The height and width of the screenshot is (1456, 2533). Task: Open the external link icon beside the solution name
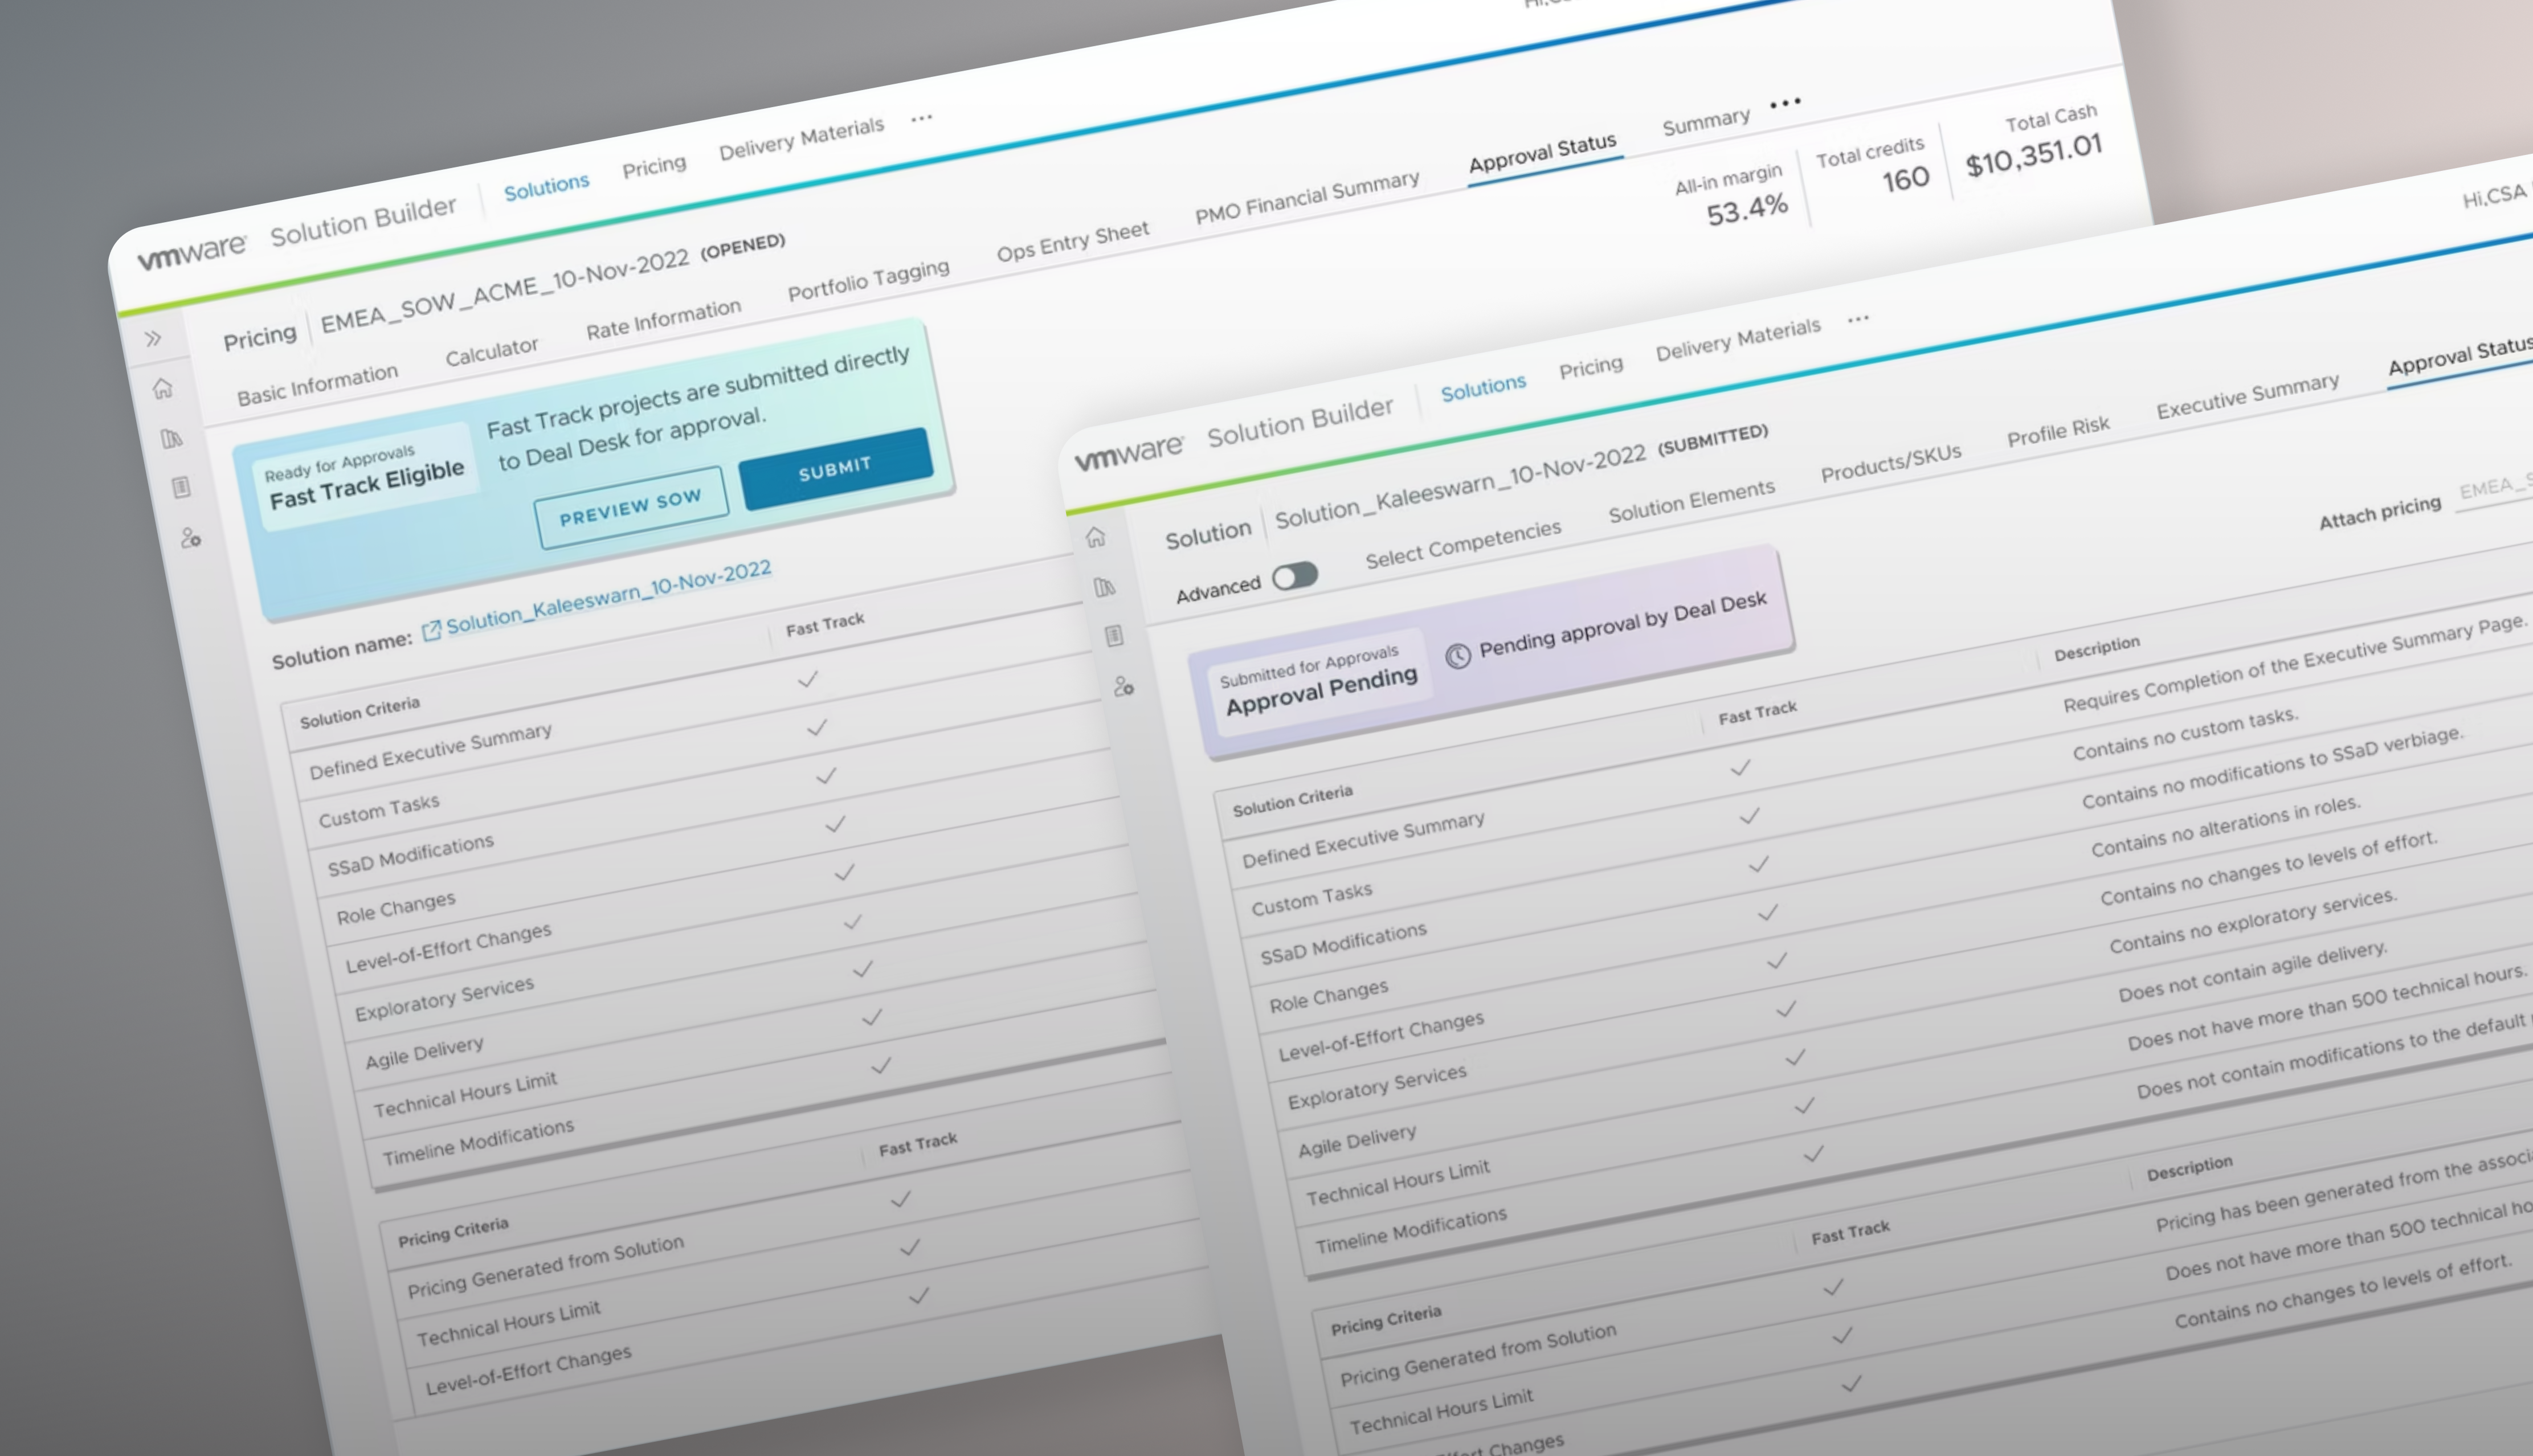[431, 630]
